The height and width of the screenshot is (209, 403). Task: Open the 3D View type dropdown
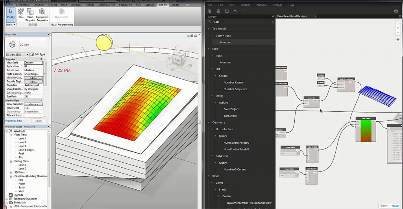click(x=17, y=54)
